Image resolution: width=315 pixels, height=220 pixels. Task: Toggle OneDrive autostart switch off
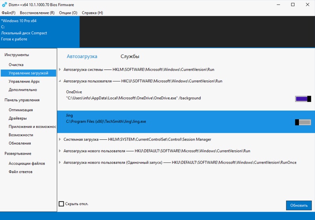(x=303, y=99)
